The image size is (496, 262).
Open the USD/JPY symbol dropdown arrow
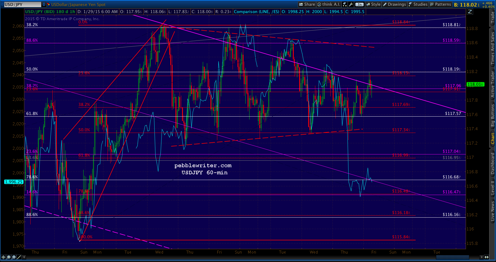pyautogui.click(x=44, y=4)
